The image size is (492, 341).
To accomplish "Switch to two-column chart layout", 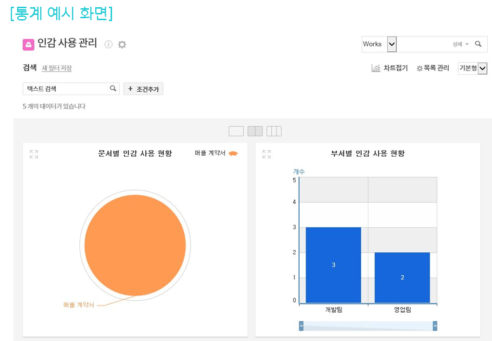I will 255,131.
